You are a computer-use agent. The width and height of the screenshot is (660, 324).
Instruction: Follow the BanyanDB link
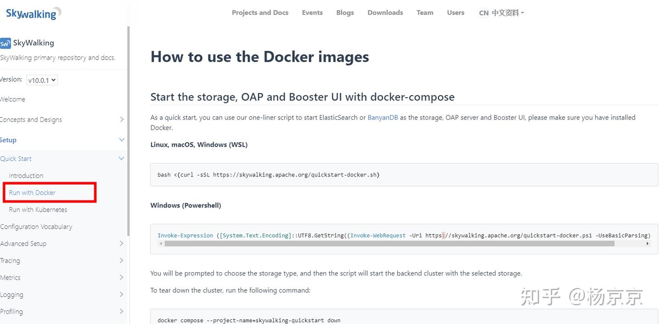pos(382,117)
